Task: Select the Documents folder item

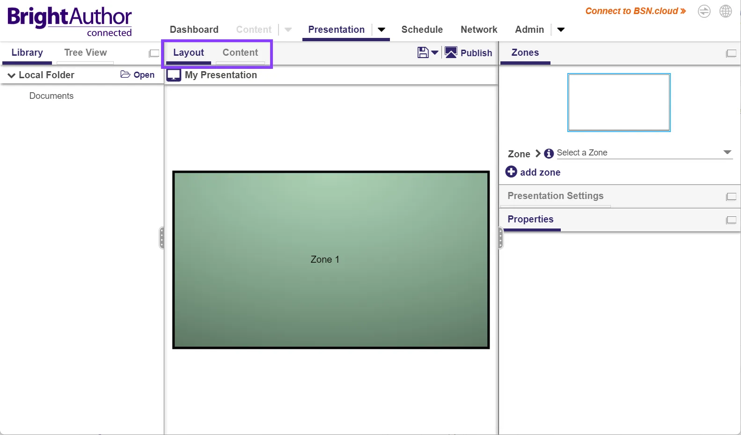Action: (x=51, y=96)
